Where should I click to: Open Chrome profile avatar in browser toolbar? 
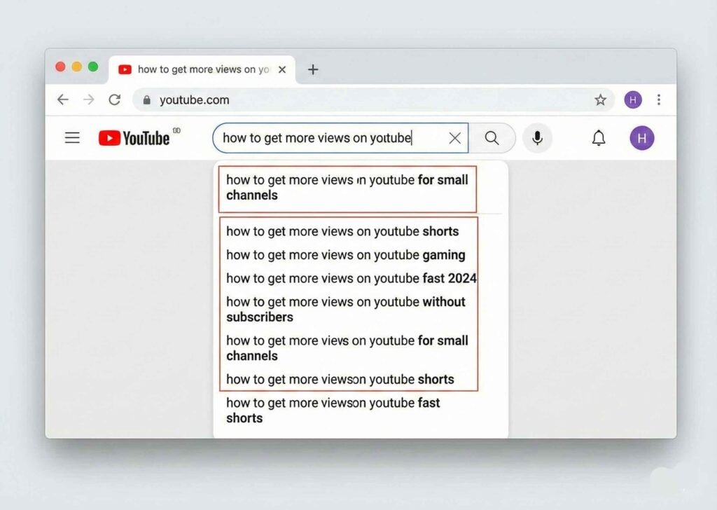point(633,100)
